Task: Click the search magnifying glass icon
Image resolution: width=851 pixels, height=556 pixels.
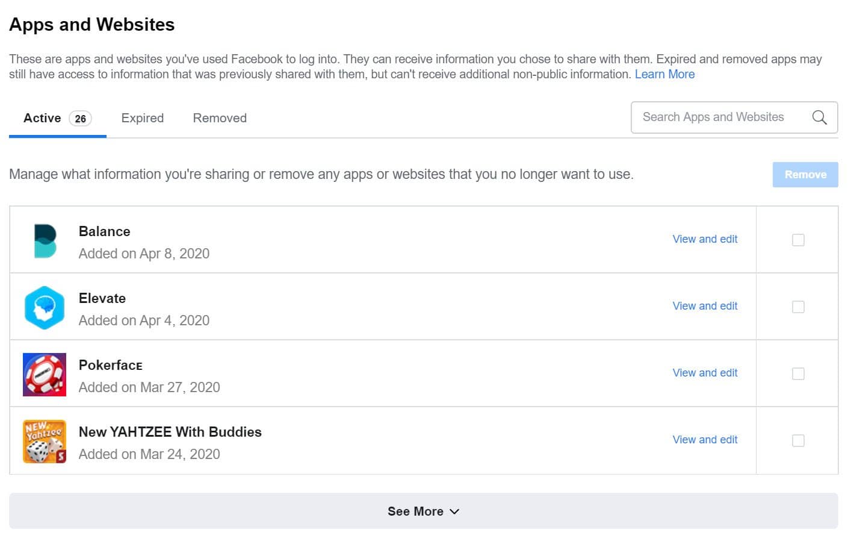Action: click(x=819, y=117)
